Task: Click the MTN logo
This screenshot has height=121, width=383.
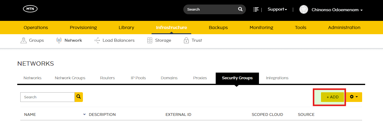Action: (x=30, y=9)
